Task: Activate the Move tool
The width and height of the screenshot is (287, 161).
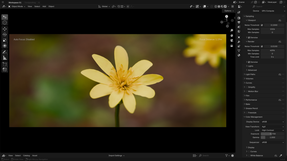Action: coord(5,29)
